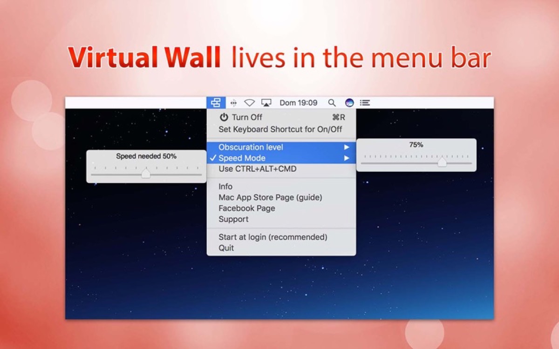
Task: Click the 75% obscuration slider thumb
Action: pyautogui.click(x=442, y=162)
